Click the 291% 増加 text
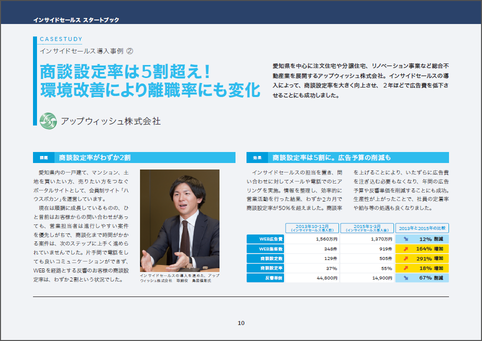 (x=429, y=258)
